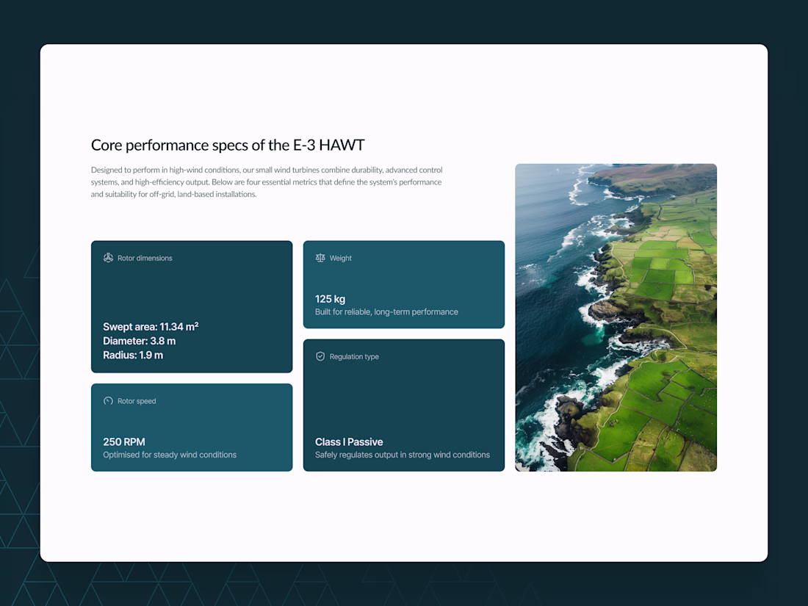
Task: Click "Built for reliable, long-term performance" text
Action: click(386, 311)
